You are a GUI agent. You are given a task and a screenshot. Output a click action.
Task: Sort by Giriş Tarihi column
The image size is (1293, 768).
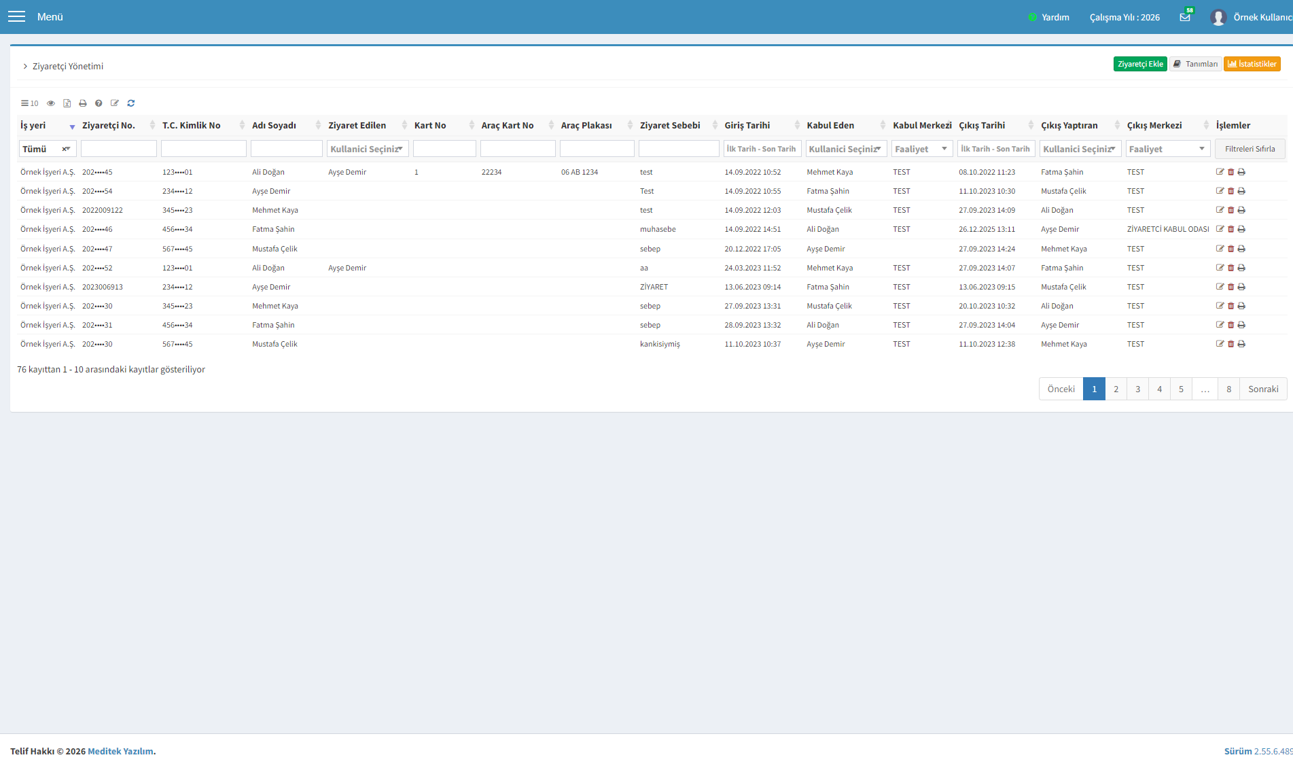pos(762,126)
